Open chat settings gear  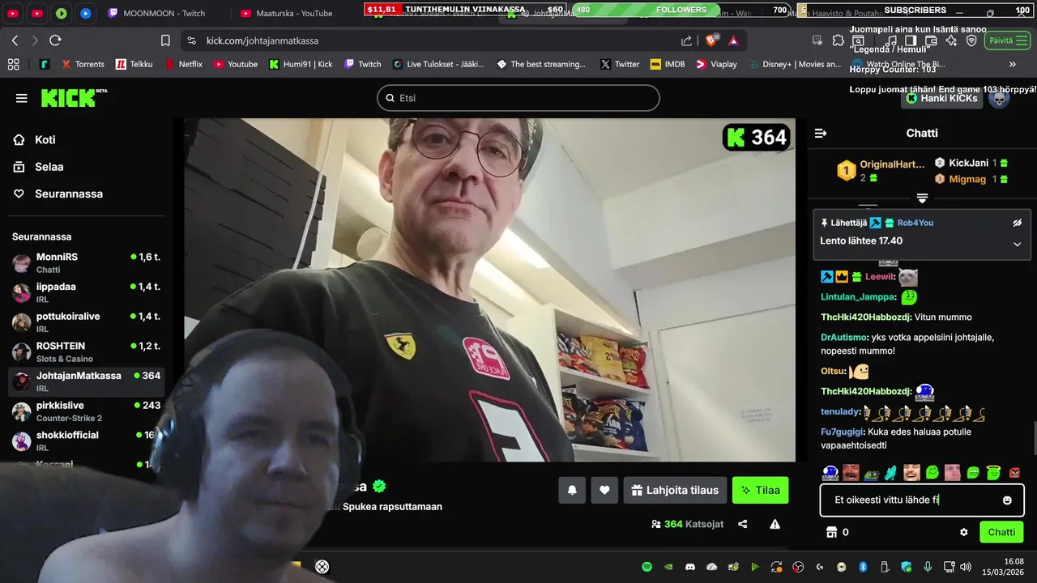(x=964, y=532)
